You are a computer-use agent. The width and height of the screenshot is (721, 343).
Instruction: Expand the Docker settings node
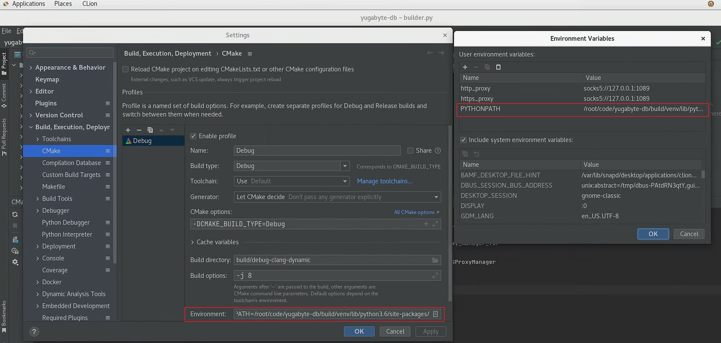[x=38, y=282]
